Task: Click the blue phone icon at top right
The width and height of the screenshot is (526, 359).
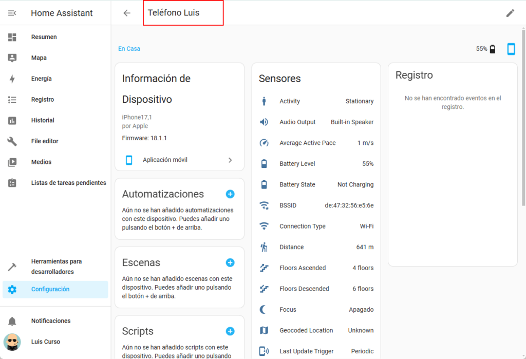Action: (511, 49)
